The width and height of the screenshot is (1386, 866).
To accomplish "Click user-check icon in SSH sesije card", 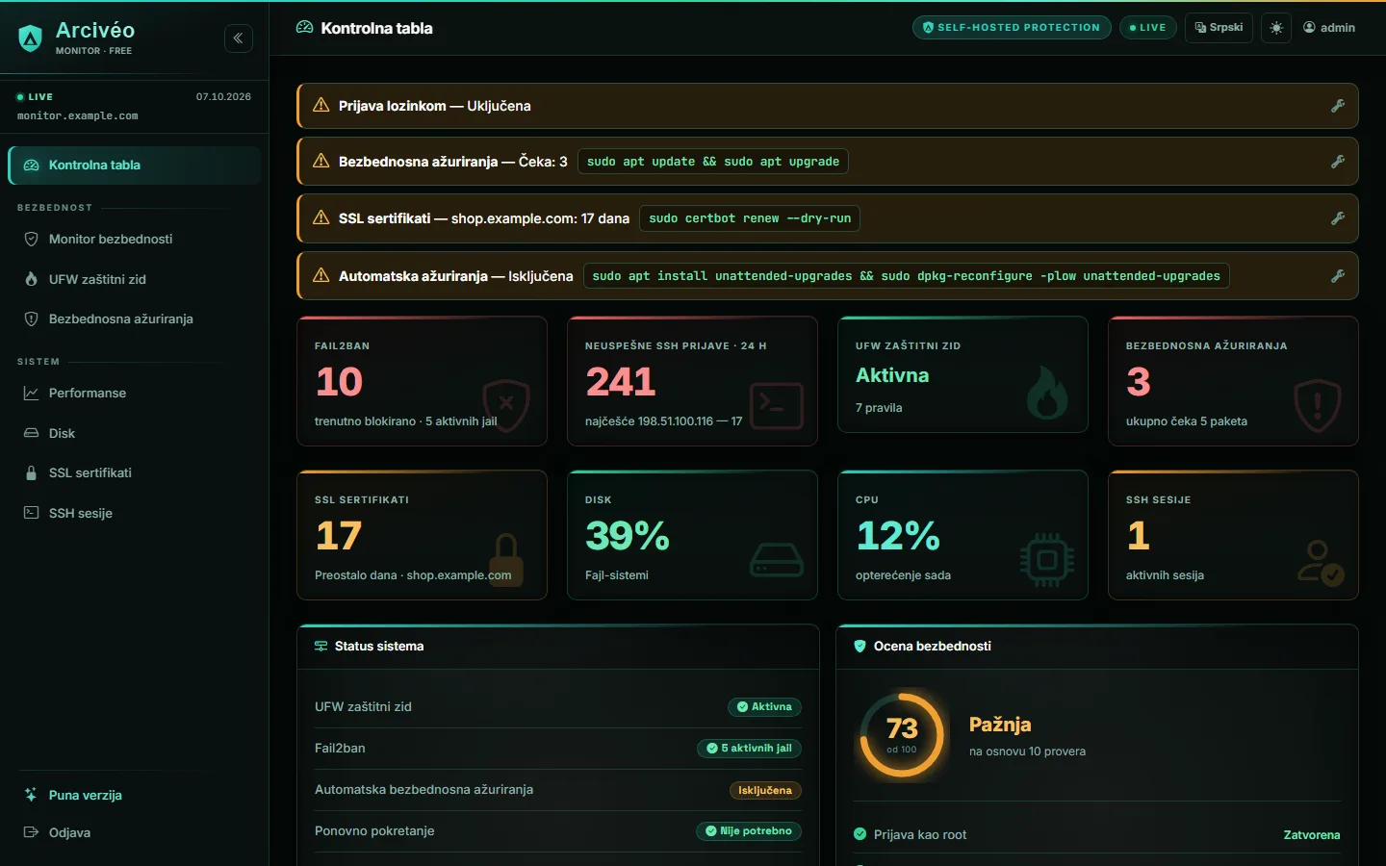I will pos(1321,562).
